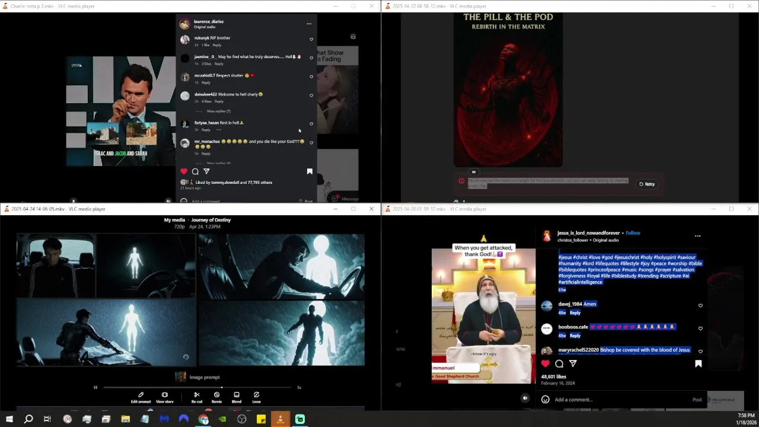Click Edit prompt pencil button
This screenshot has height=427, width=759.
click(x=141, y=397)
